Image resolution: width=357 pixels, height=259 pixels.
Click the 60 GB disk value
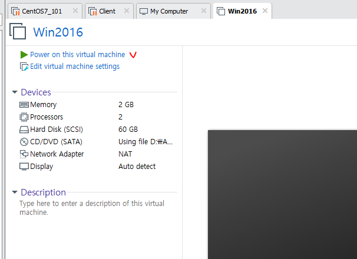click(128, 129)
